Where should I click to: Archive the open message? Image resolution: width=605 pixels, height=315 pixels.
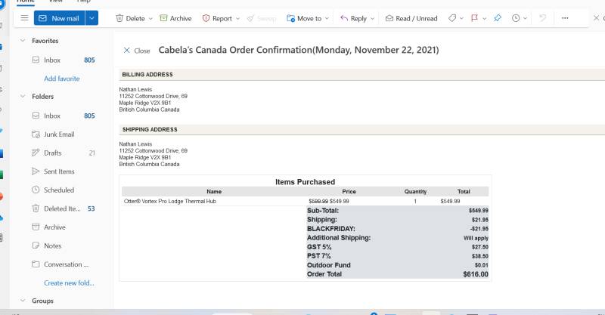pyautogui.click(x=175, y=18)
